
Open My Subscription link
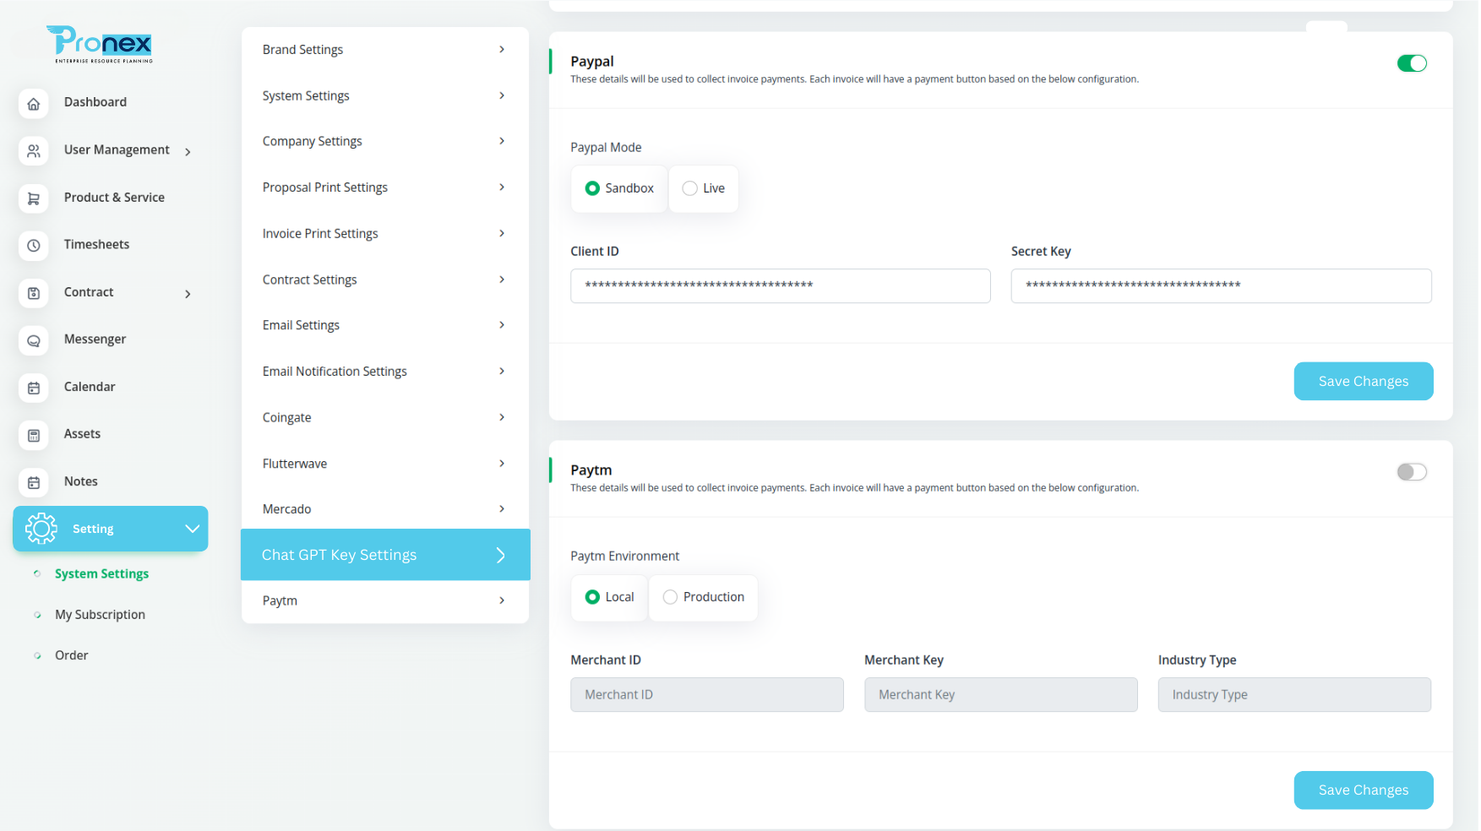(100, 615)
